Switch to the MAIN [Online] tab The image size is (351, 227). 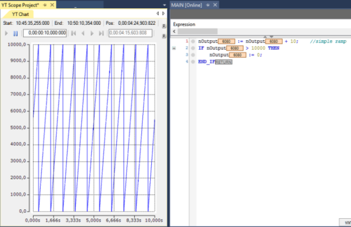(x=187, y=5)
